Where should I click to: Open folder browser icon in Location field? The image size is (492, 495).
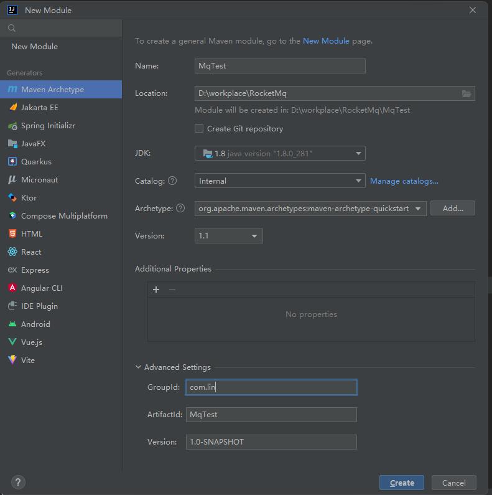pyautogui.click(x=466, y=94)
